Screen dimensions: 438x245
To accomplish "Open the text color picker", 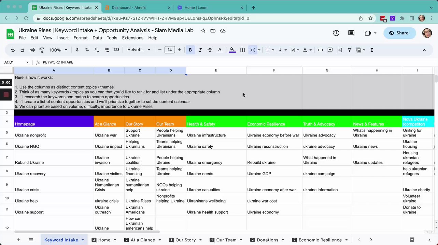I will click(x=220, y=50).
